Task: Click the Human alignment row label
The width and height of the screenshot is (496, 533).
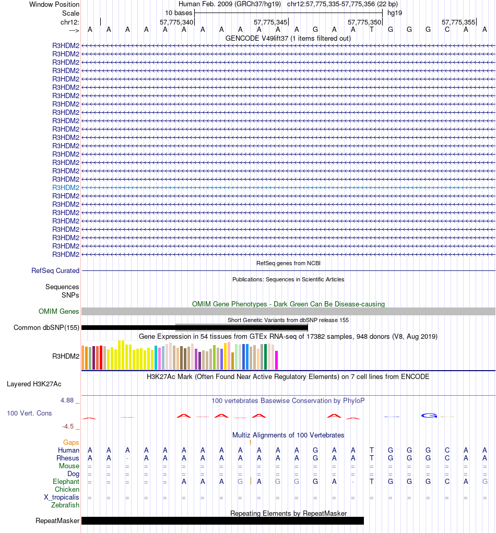Action: click(69, 450)
